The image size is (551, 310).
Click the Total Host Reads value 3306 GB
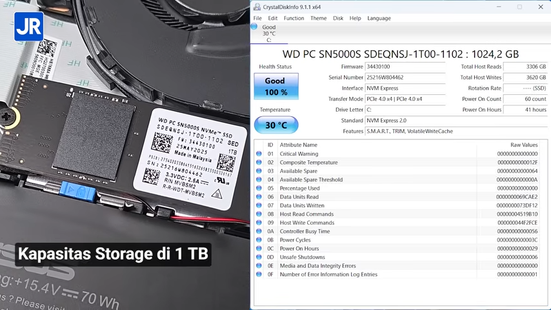pos(525,67)
